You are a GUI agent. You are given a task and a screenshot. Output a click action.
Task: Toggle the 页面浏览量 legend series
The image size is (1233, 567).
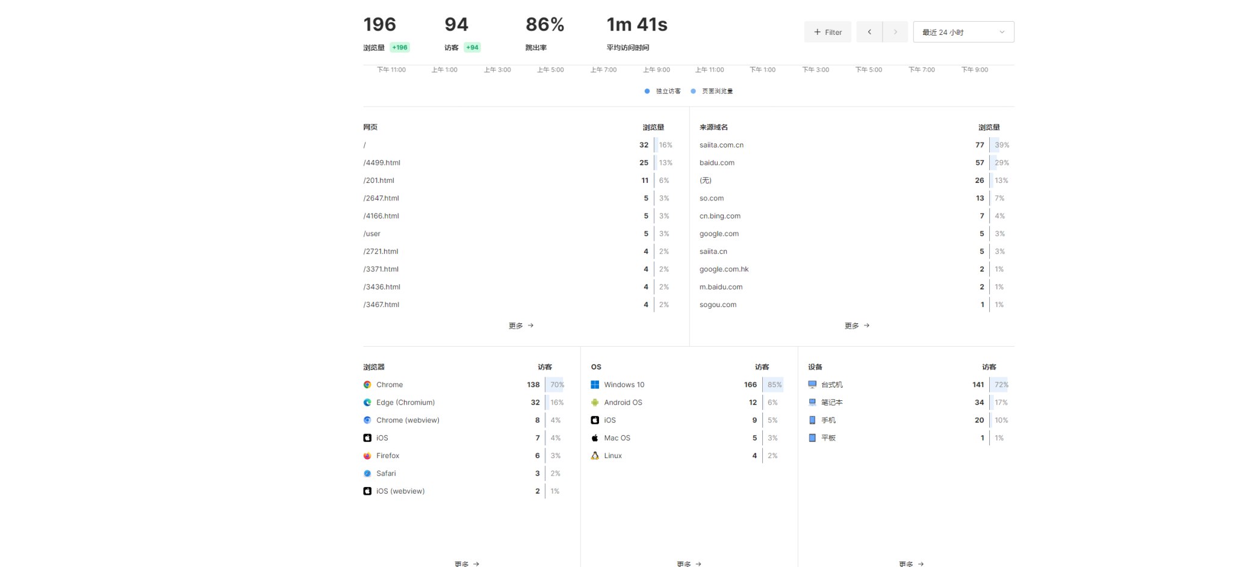[x=712, y=91]
